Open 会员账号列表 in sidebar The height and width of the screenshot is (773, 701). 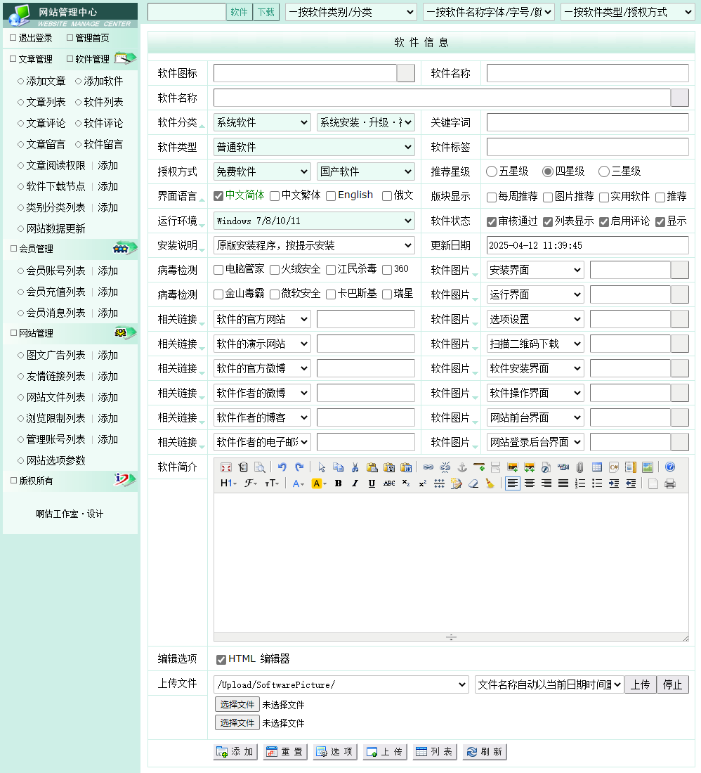(x=55, y=271)
